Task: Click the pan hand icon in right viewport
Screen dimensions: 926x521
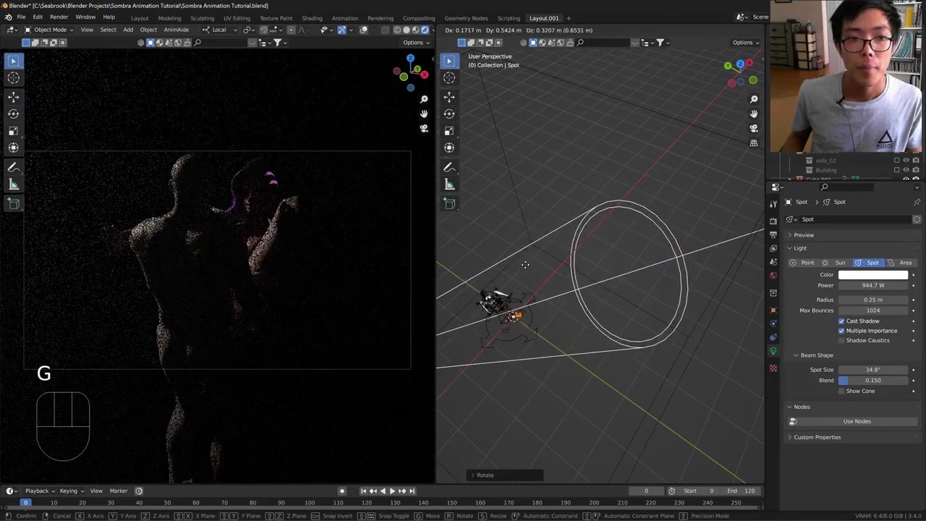Action: 754,114
